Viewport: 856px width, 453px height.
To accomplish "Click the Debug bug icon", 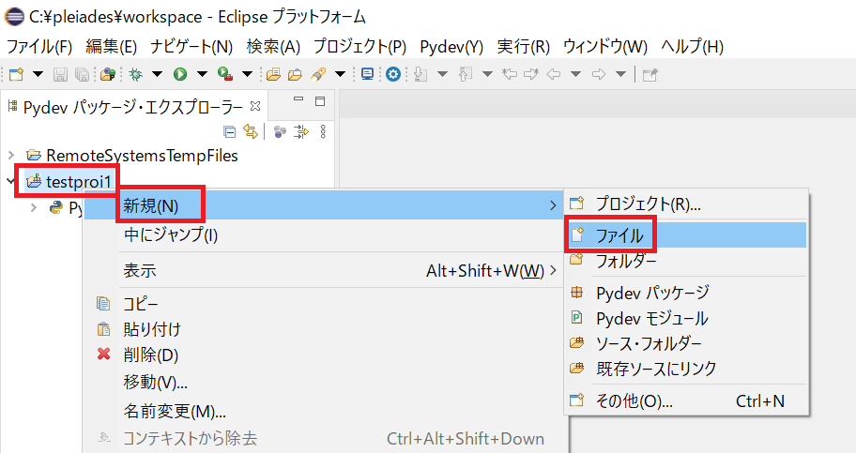I will click(x=135, y=74).
